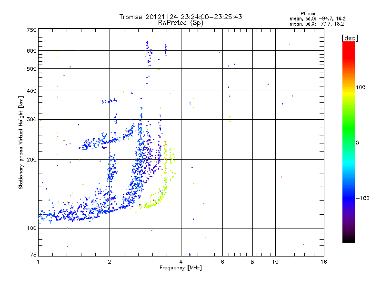This screenshot has height=285, width=381.
Task: Click the y-axis tick label "500"
Action: [31, 69]
